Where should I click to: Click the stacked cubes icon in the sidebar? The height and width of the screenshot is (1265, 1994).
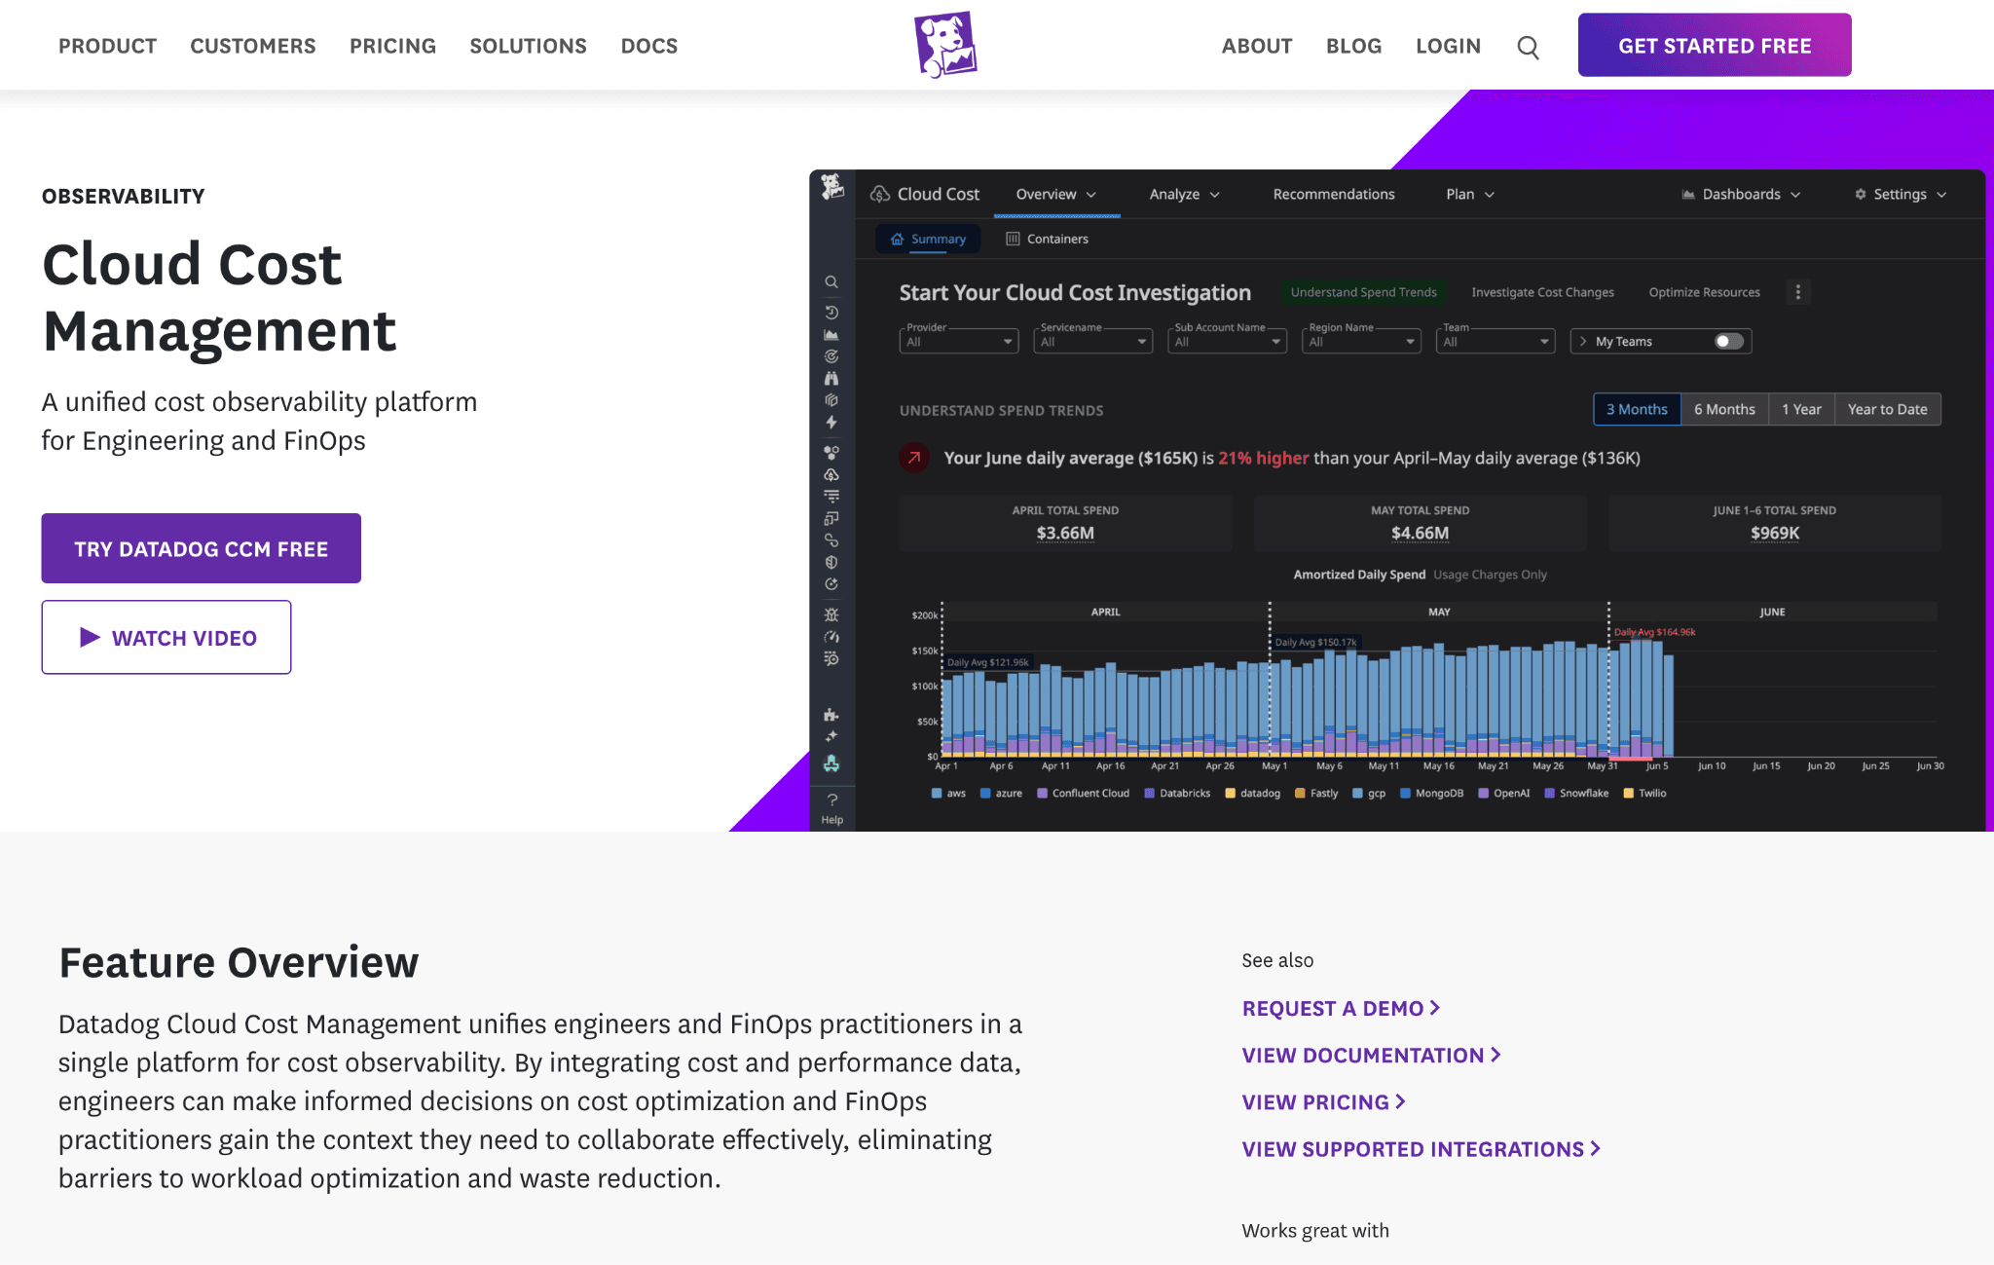[x=831, y=400]
